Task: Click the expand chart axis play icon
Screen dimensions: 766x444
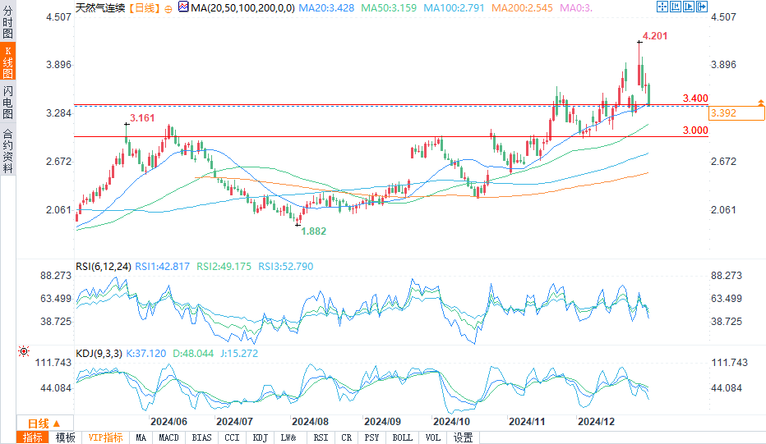Action: tap(689, 7)
